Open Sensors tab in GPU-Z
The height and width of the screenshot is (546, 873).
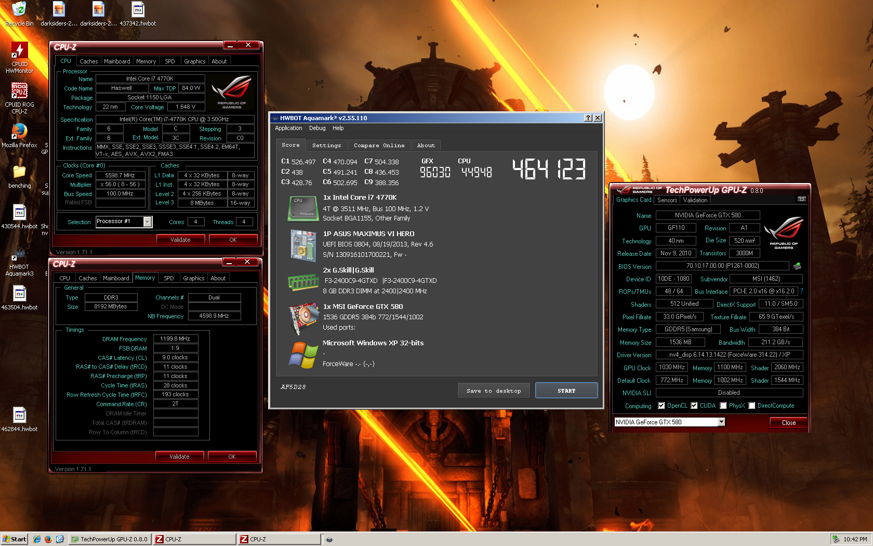click(667, 200)
